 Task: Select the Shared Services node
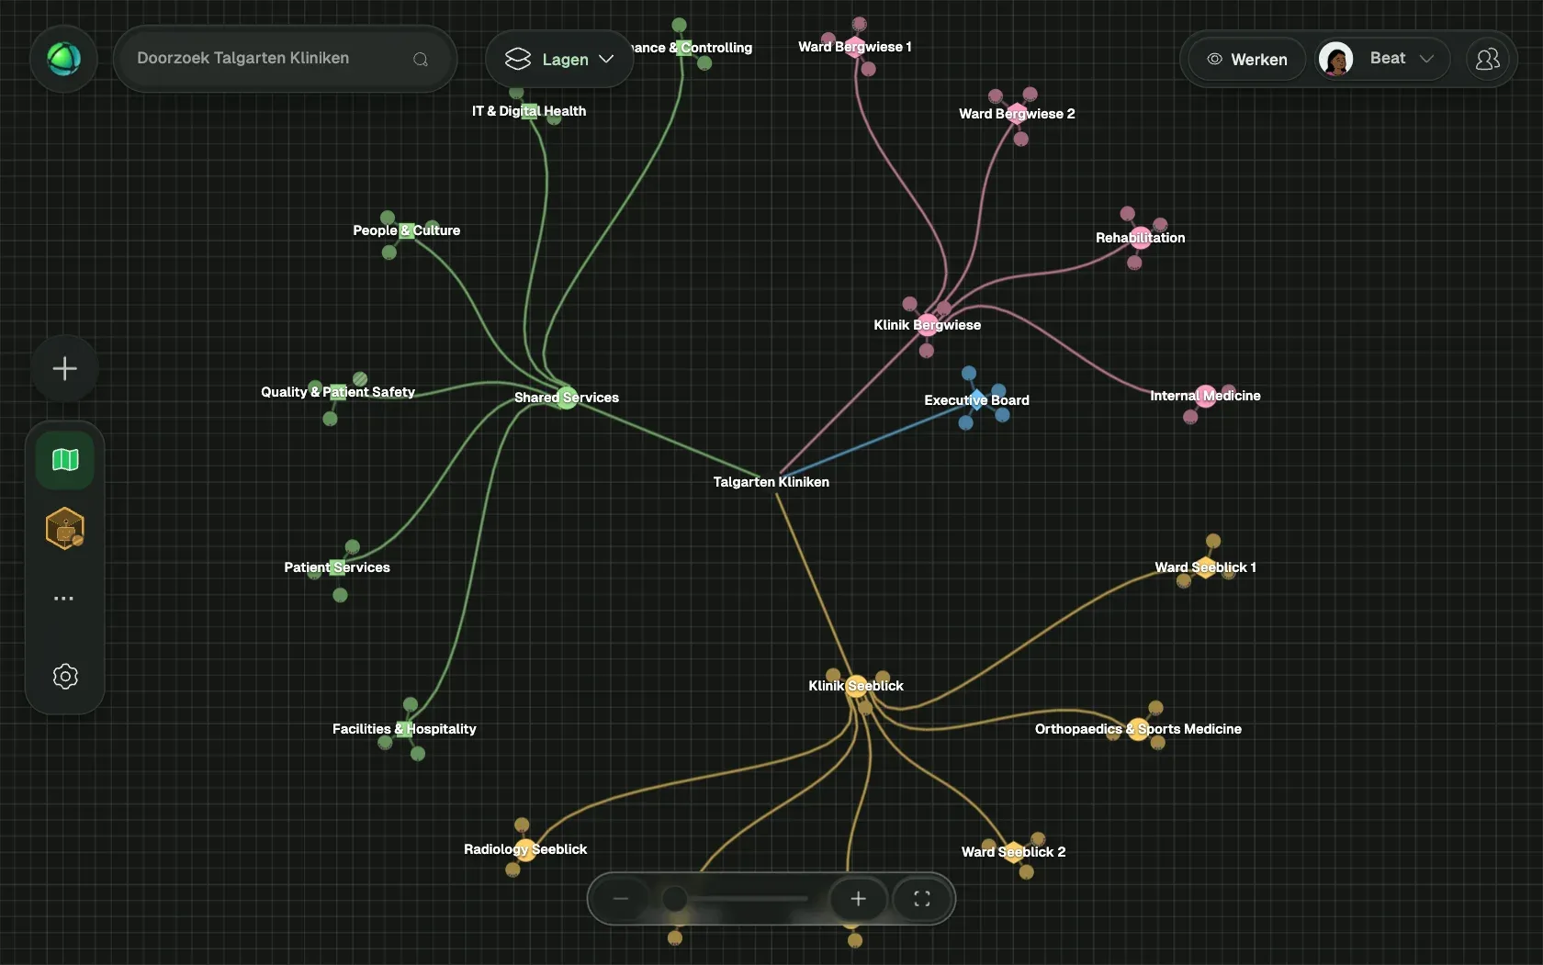(566, 398)
